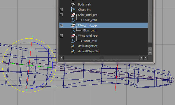
Task: Click the Body_msh mesh icon
Action: pos(73,4)
